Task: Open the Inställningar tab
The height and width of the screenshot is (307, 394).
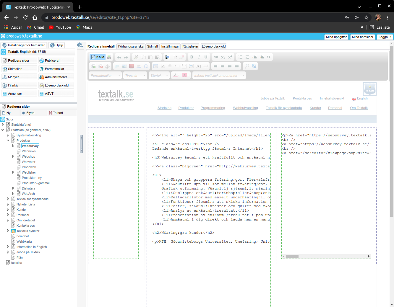Action: point(170,46)
